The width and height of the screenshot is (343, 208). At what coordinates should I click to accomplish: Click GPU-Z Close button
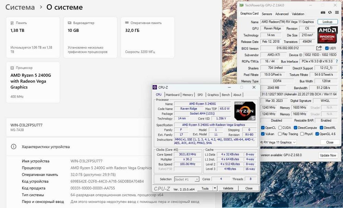click(329, 142)
